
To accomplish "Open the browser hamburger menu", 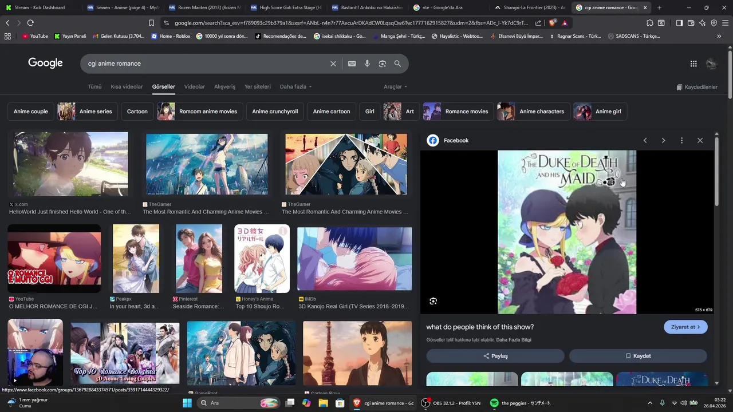I will pos(725,23).
